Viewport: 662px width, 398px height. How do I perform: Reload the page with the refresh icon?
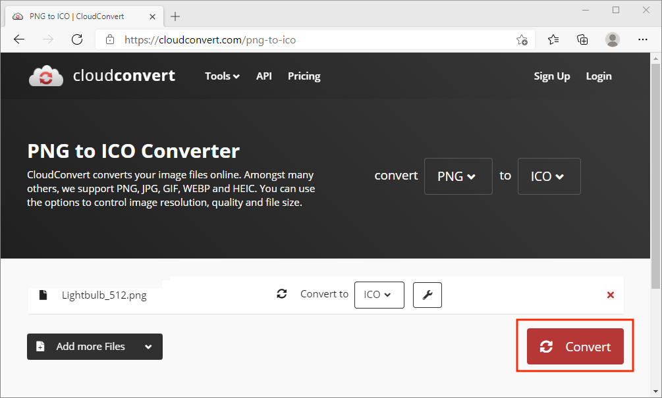pos(77,39)
